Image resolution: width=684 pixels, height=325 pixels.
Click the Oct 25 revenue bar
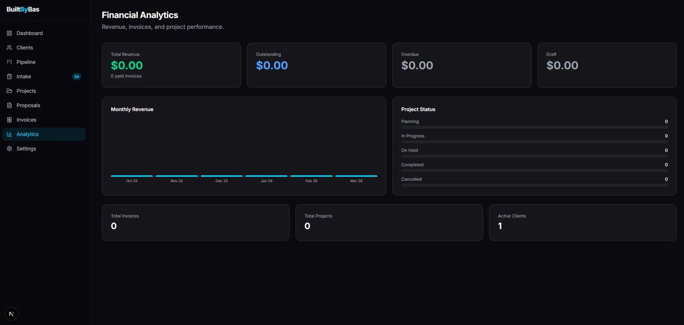coord(132,176)
